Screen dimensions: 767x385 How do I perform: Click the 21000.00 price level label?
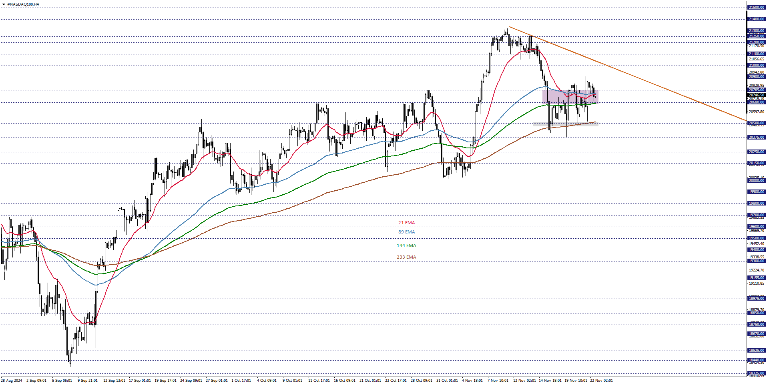pyautogui.click(x=756, y=66)
